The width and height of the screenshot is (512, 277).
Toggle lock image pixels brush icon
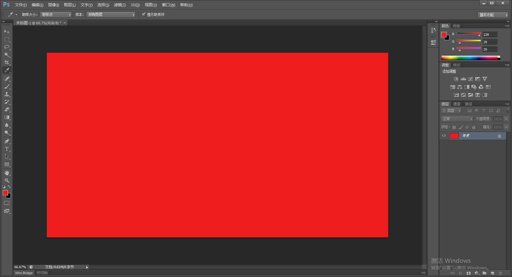pos(461,127)
